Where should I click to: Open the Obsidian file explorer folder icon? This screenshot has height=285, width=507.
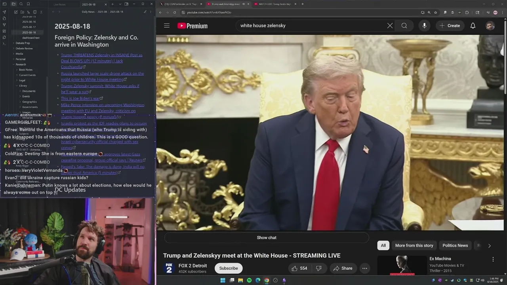13,4
